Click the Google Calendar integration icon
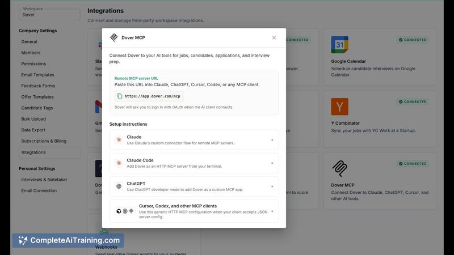Screen dimensions: 454x255 pos(339,45)
